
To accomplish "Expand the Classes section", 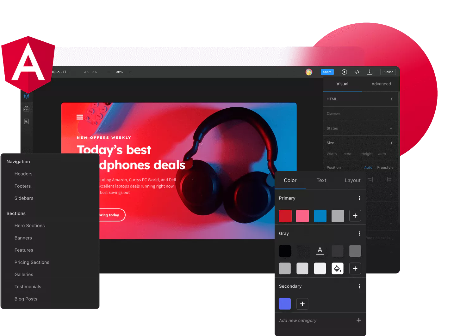I will click(x=391, y=113).
